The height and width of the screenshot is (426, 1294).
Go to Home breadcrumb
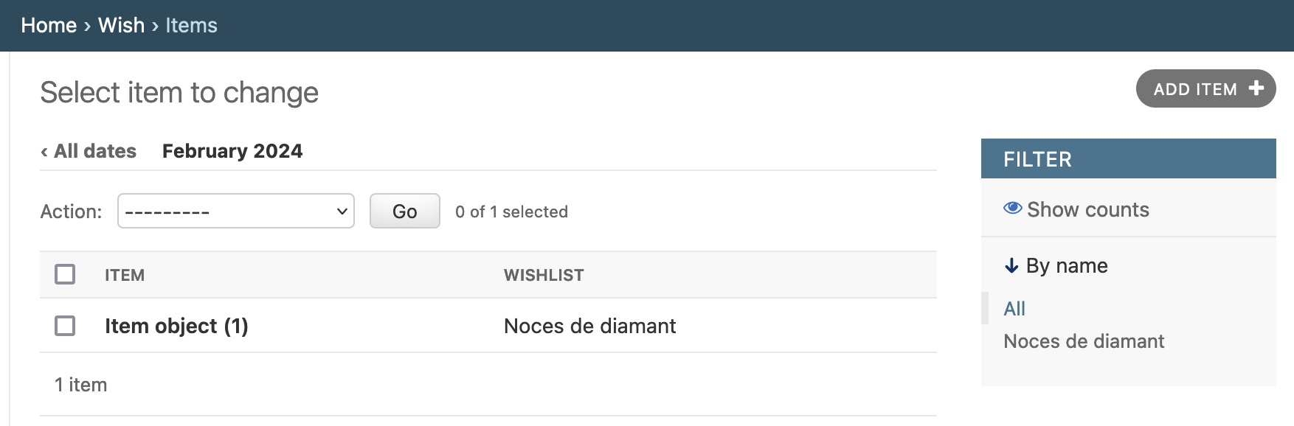click(49, 25)
